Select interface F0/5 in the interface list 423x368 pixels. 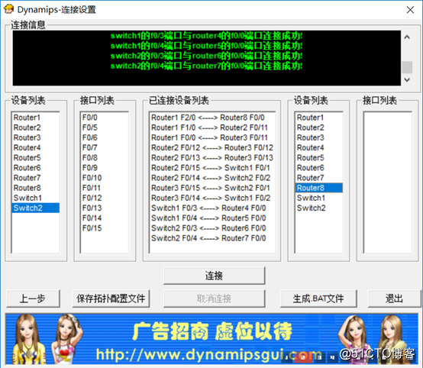tap(104, 128)
